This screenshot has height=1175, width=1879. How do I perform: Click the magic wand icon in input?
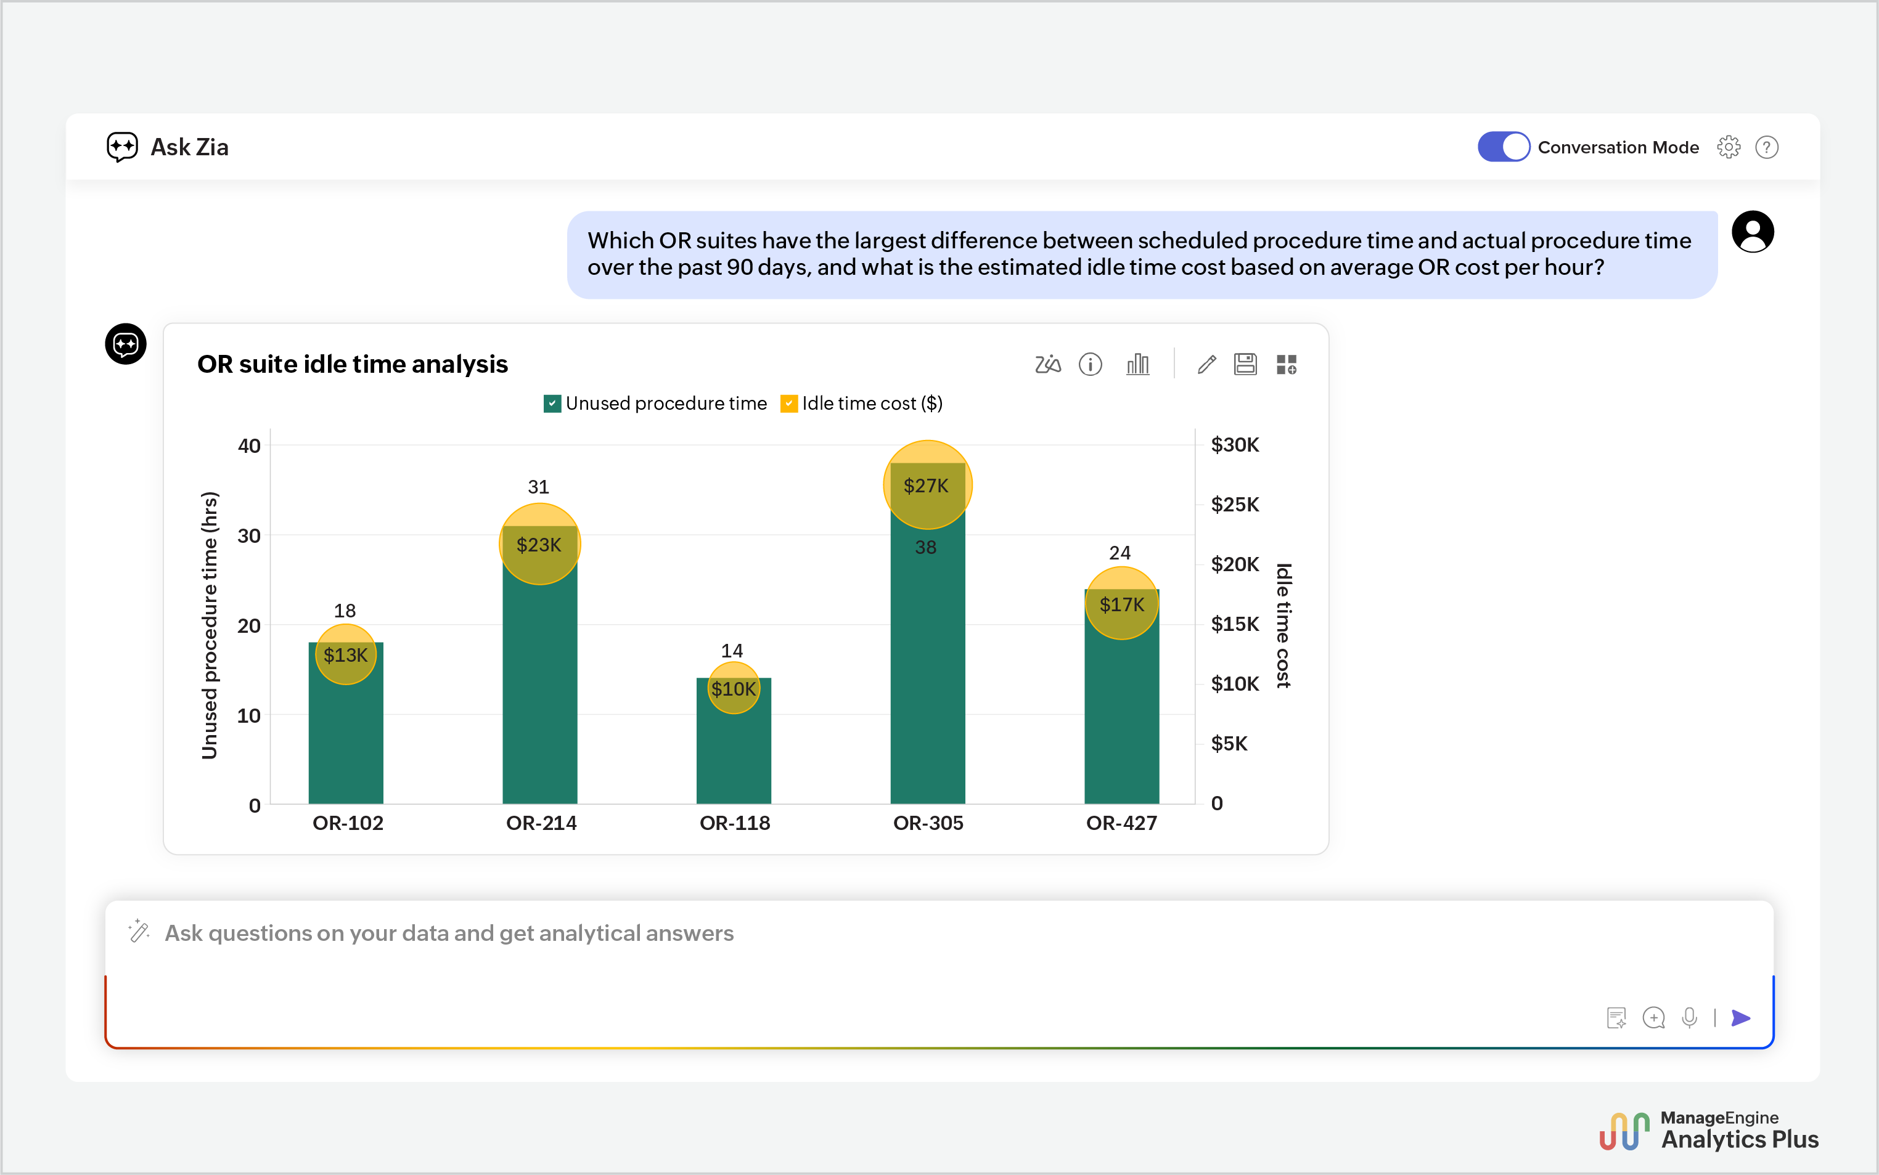pyautogui.click(x=139, y=931)
